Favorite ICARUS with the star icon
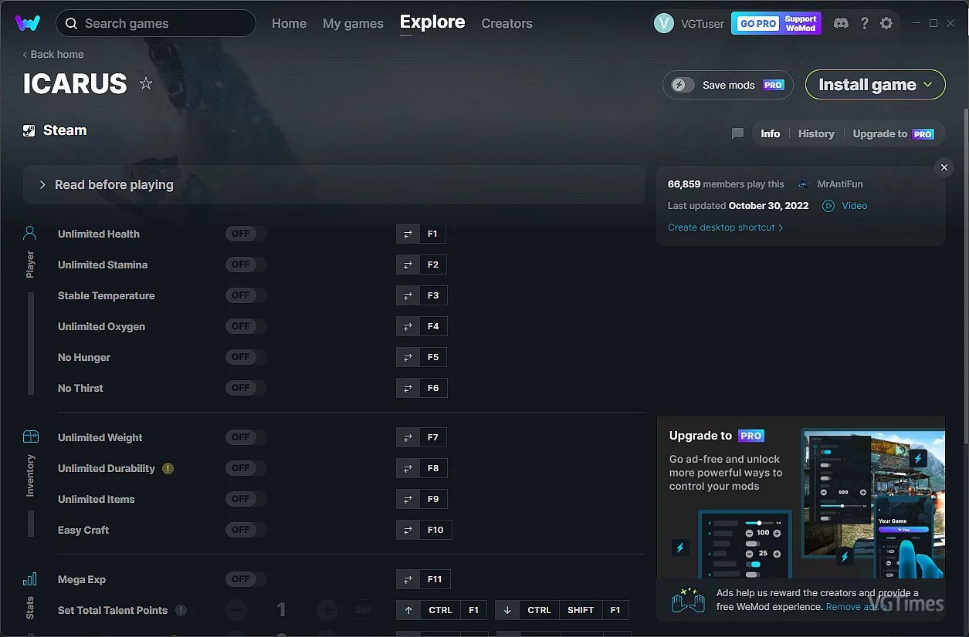Viewport: 969px width, 637px height. click(146, 83)
